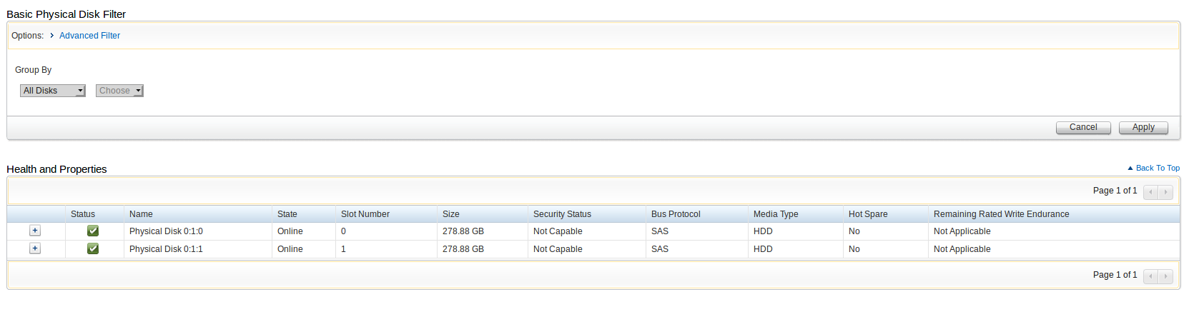The height and width of the screenshot is (322, 1194).
Task: Open the Advanced Filter link
Action: 89,36
